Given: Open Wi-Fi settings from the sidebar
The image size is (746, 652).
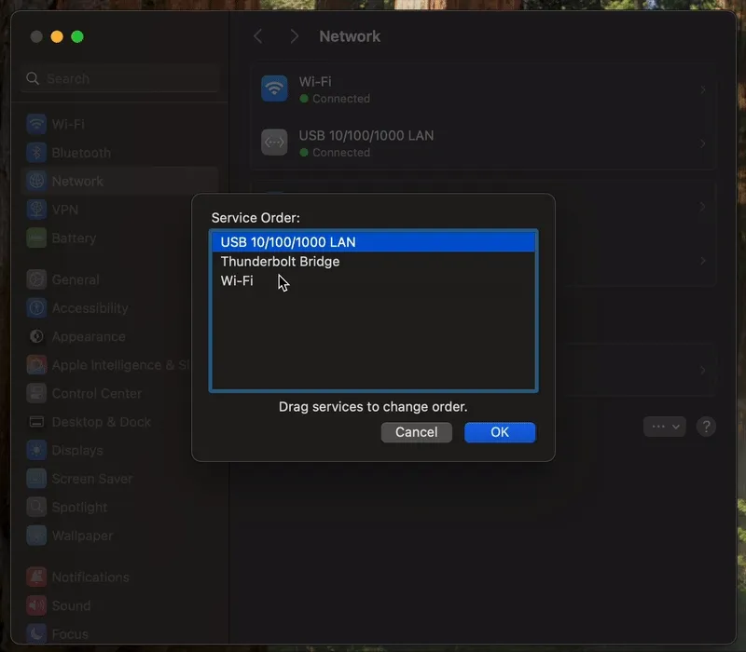Looking at the screenshot, I should pos(35,124).
